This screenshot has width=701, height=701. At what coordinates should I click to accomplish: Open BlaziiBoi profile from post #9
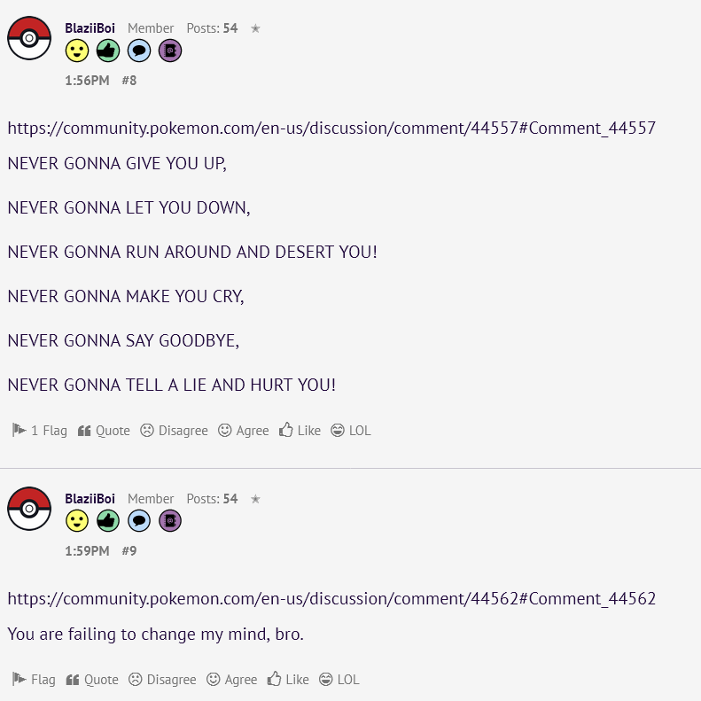pos(90,498)
